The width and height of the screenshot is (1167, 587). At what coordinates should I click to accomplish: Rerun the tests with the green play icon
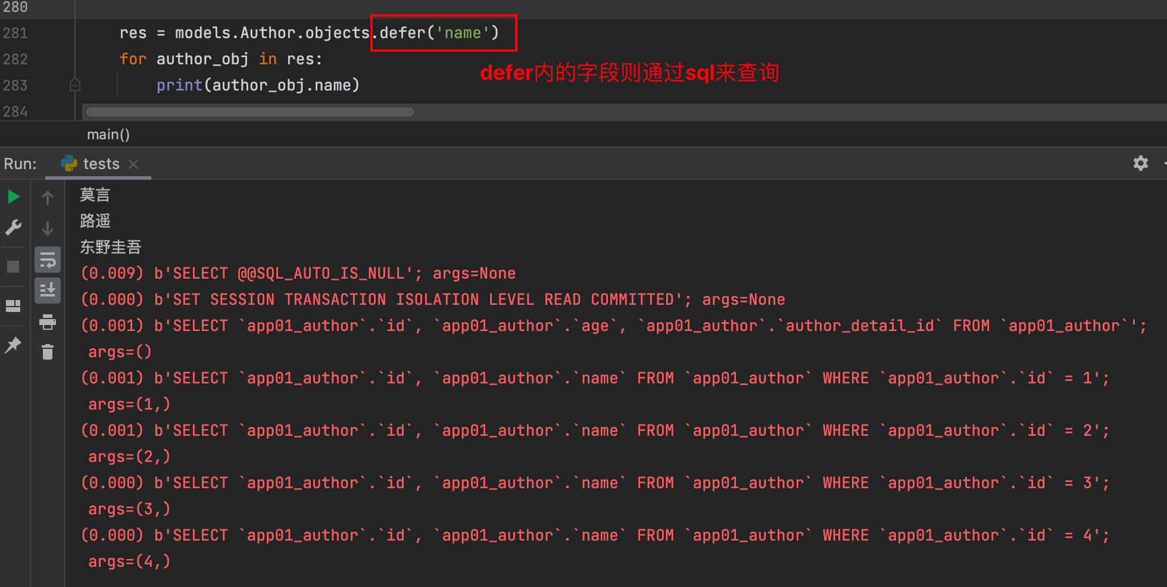[14, 196]
